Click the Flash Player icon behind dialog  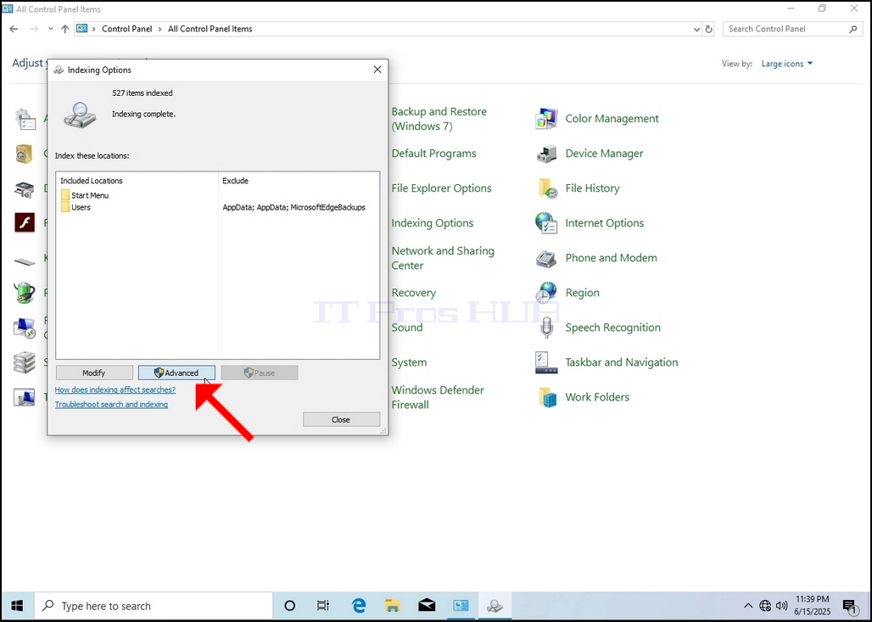pos(25,222)
